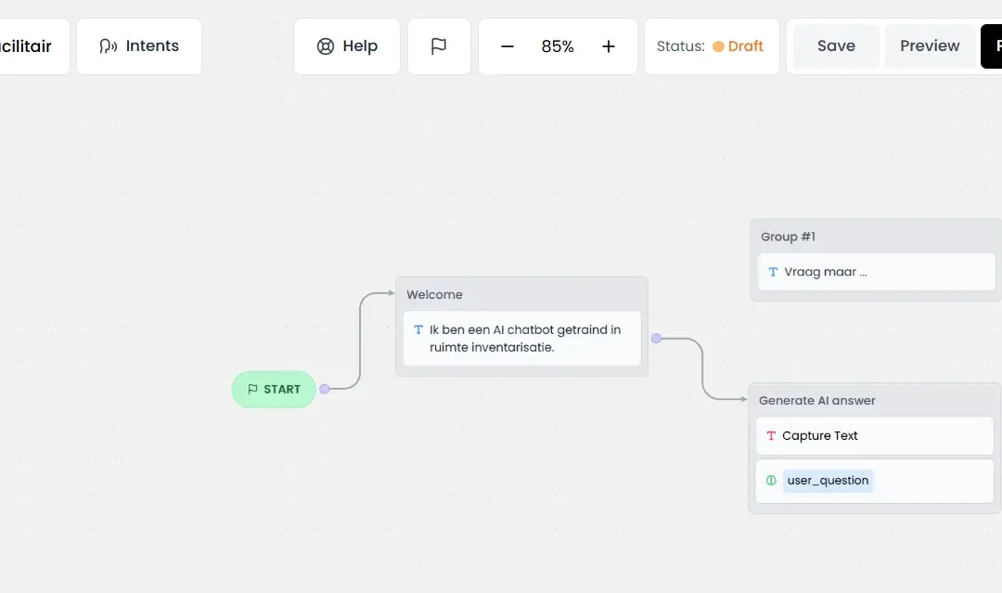Viewport: 1002px width, 593px height.
Task: Click the red T icon beside Capture Text
Action: pos(771,436)
